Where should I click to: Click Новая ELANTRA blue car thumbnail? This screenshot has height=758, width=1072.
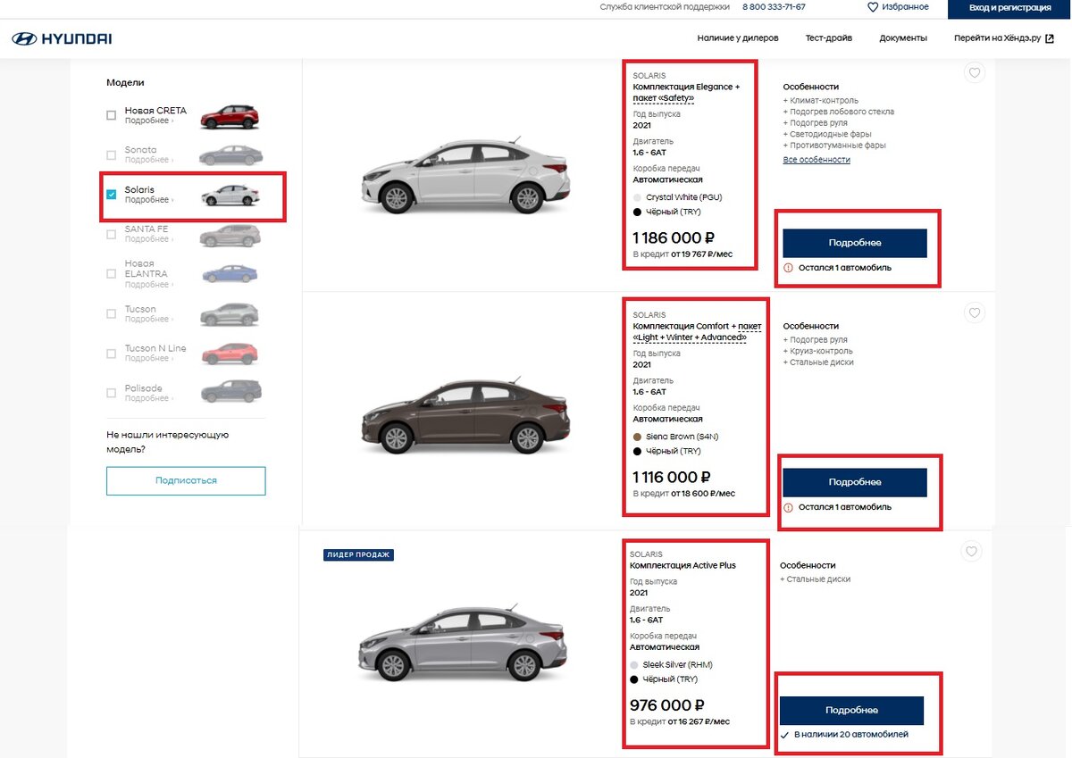point(230,274)
